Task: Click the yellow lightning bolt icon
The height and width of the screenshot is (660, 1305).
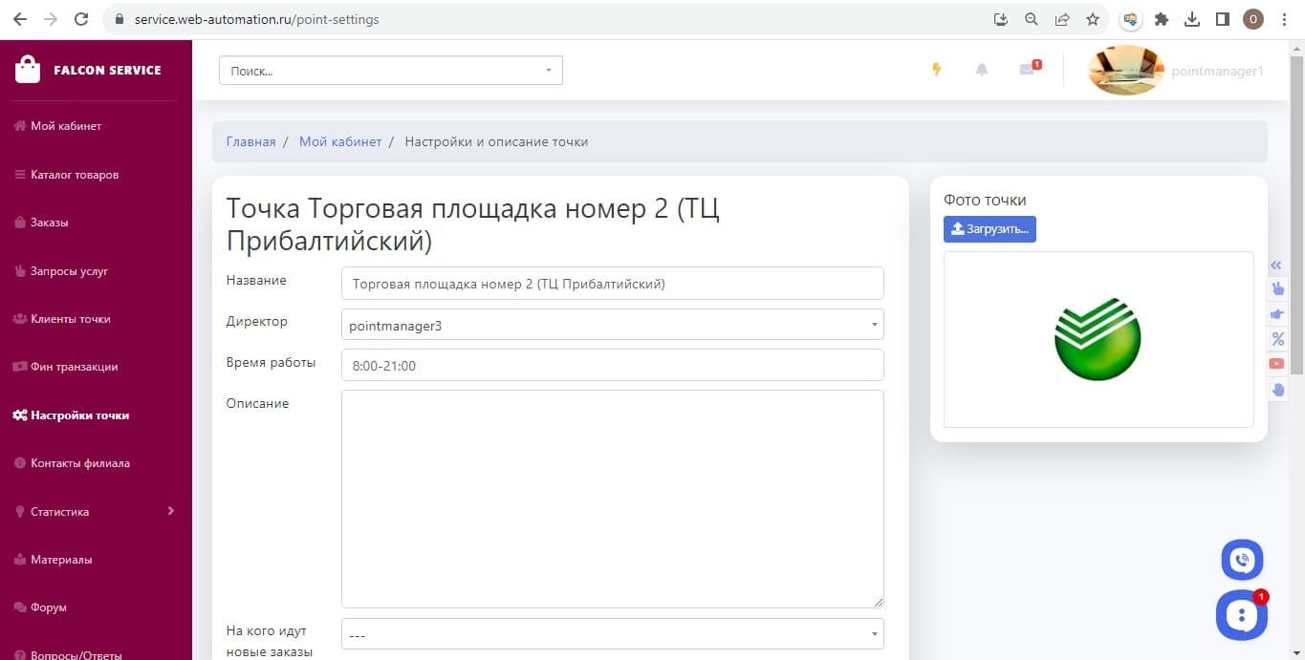Action: coord(937,70)
